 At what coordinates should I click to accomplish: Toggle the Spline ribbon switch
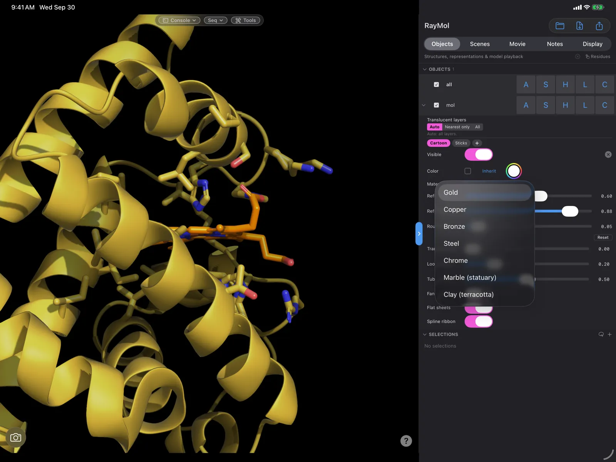(x=479, y=321)
